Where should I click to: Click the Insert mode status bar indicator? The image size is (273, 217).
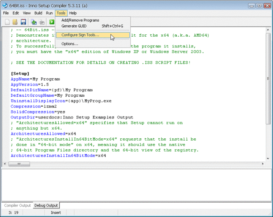click(56, 212)
